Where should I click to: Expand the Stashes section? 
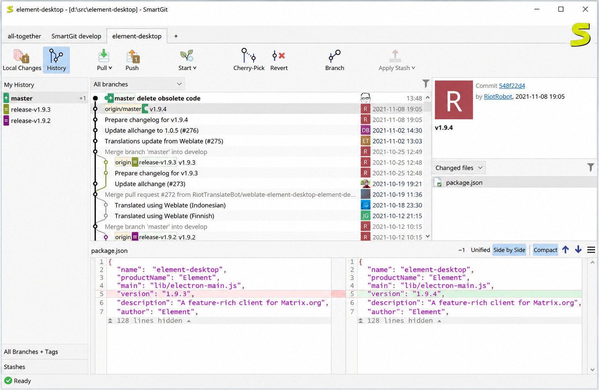click(45, 367)
